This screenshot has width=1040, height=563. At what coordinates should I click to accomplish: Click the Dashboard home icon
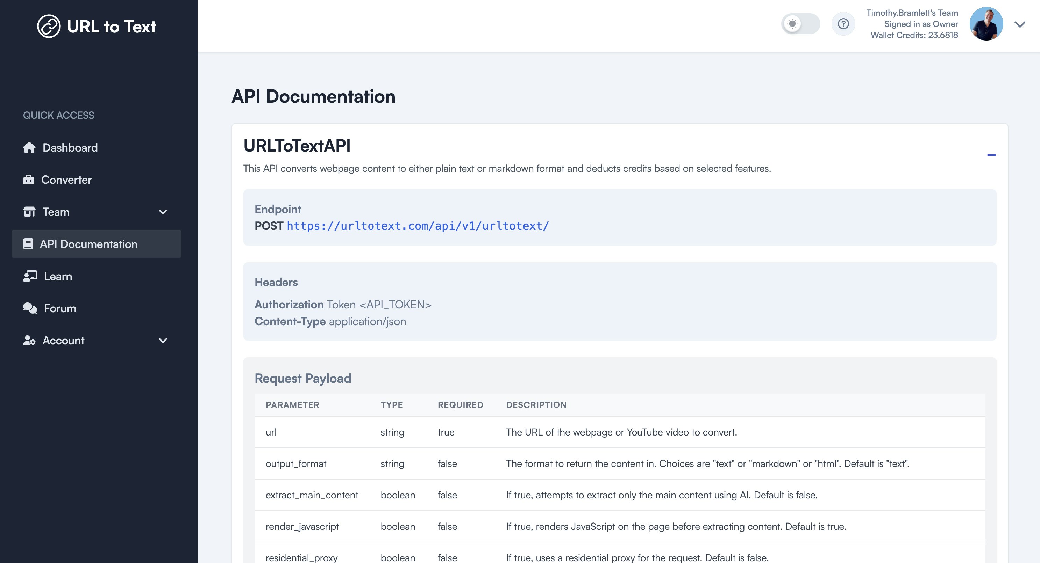pyautogui.click(x=29, y=148)
